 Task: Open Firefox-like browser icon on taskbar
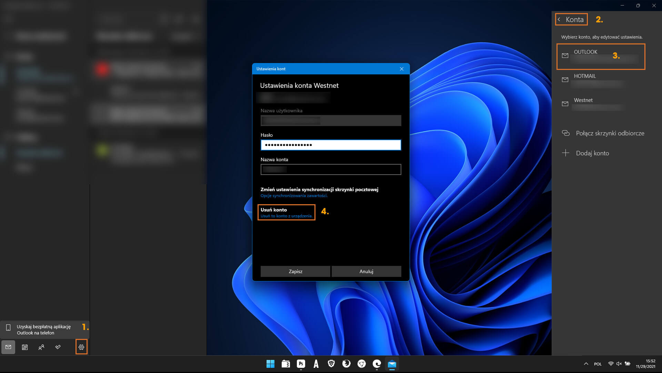point(347,364)
